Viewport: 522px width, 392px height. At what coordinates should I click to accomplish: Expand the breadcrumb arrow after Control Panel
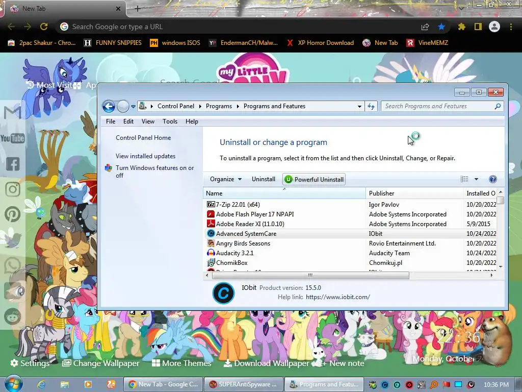click(200, 106)
